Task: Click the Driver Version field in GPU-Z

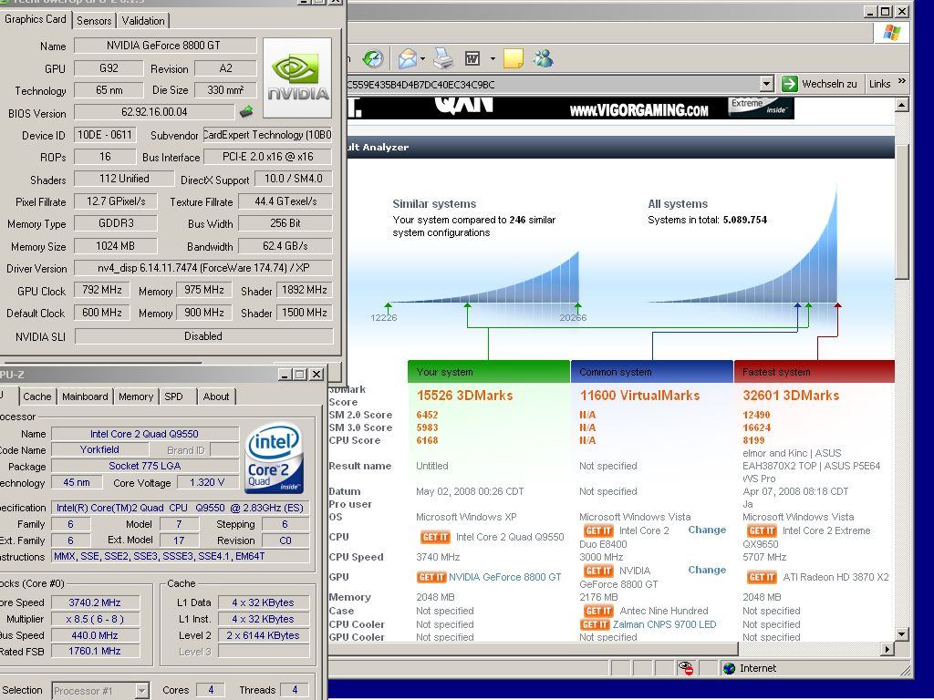Action: coord(203,268)
